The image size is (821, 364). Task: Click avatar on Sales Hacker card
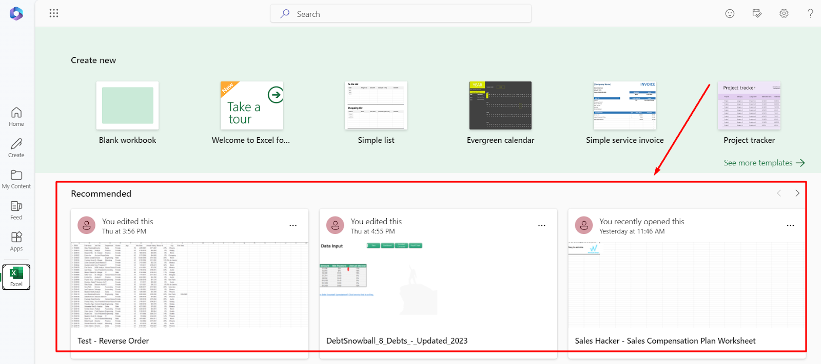pos(584,225)
